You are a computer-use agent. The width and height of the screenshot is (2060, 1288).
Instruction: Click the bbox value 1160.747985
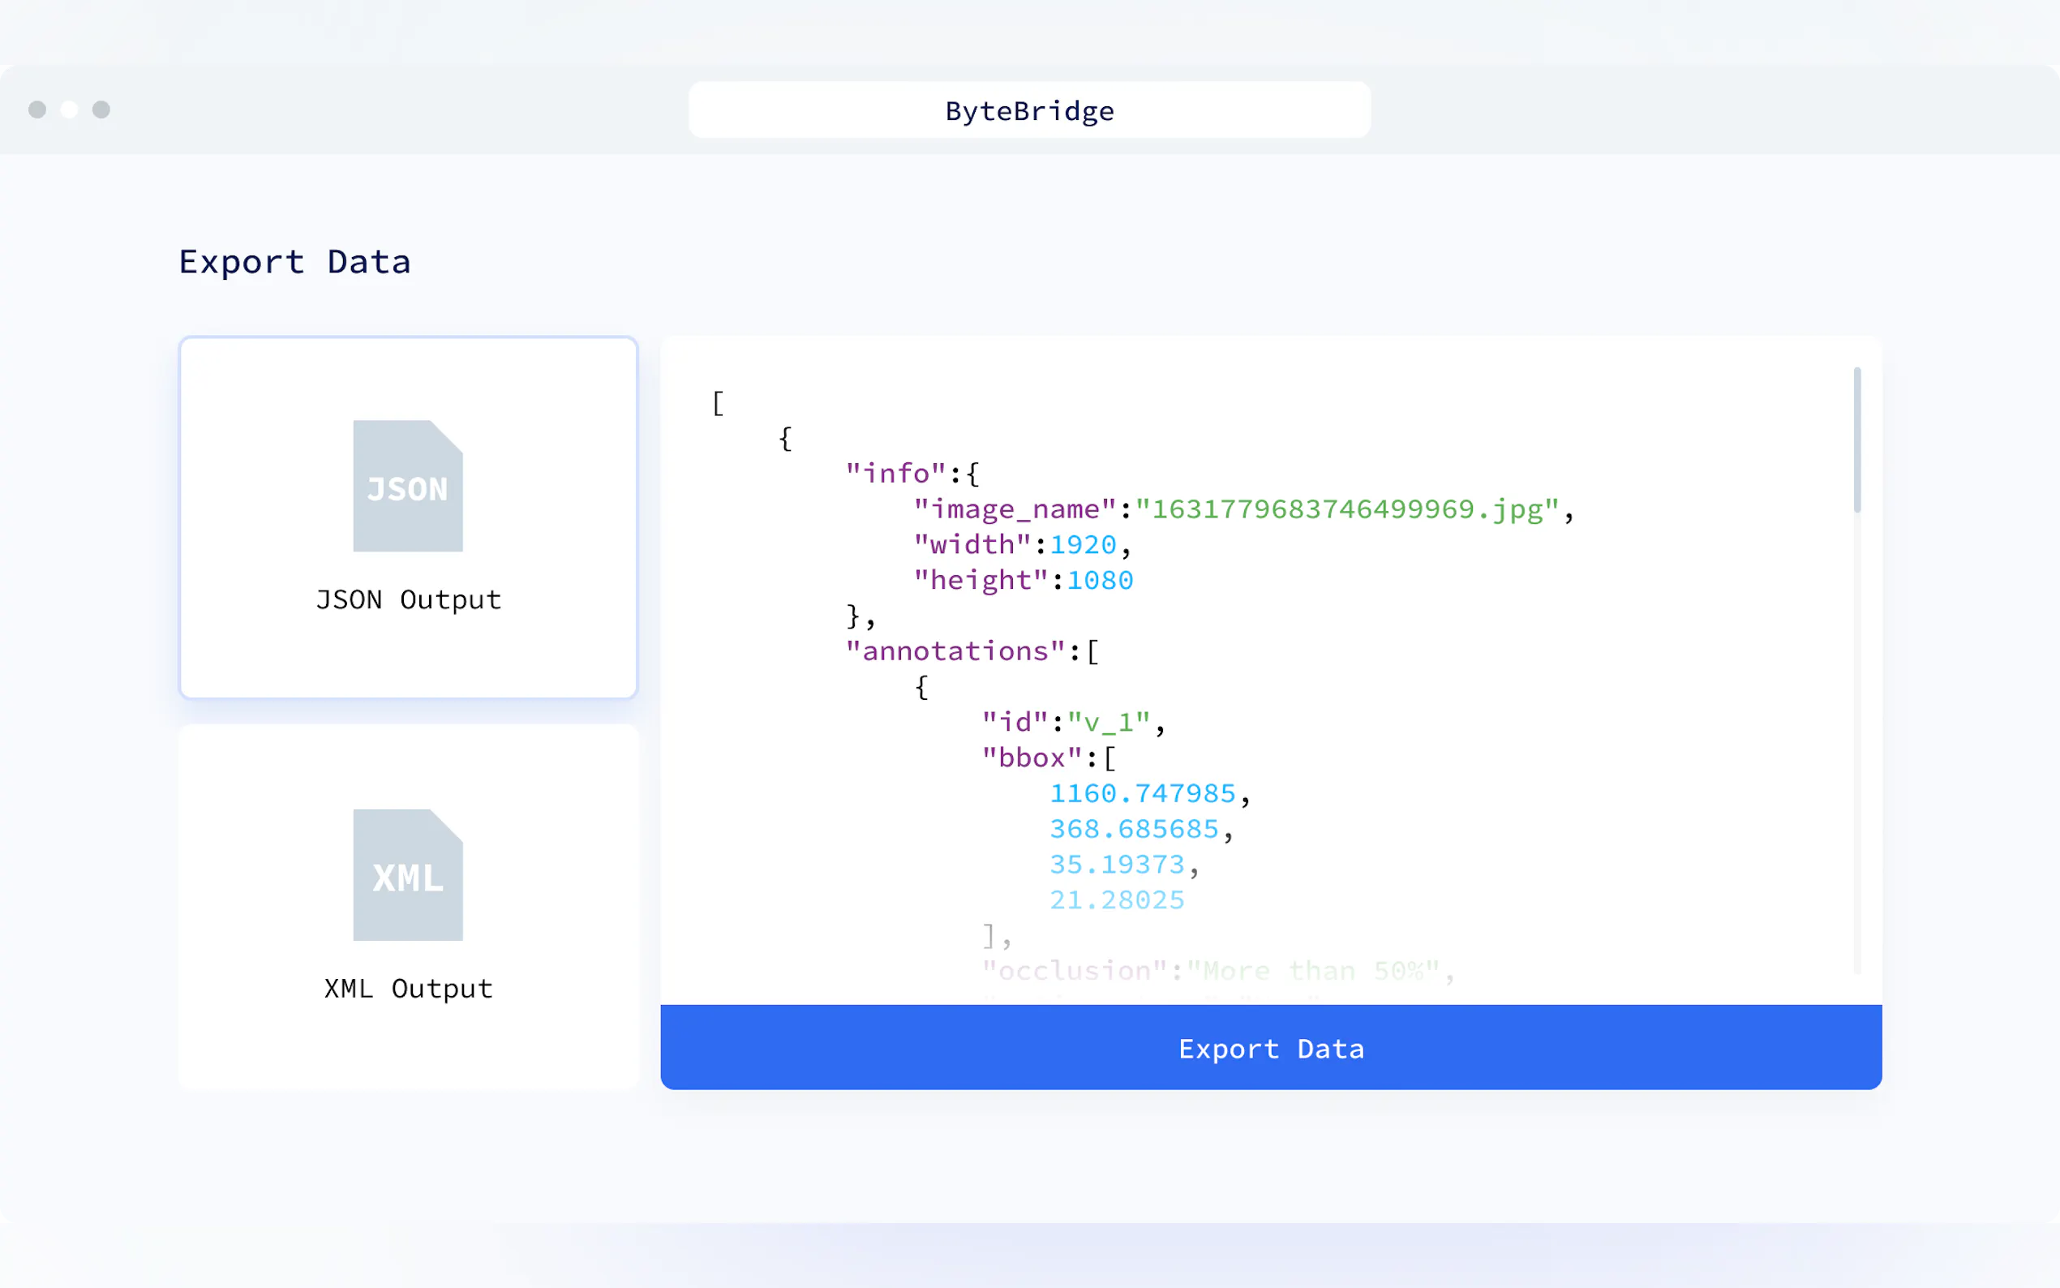click(x=1142, y=794)
